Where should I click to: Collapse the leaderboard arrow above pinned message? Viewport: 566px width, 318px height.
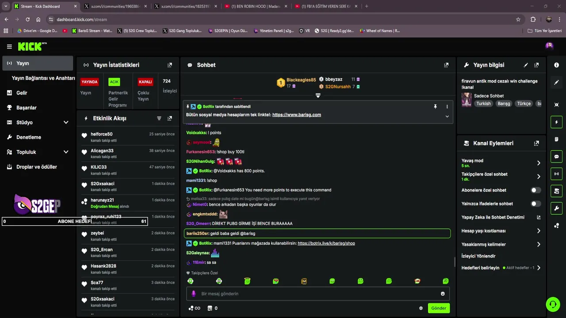[x=318, y=95]
